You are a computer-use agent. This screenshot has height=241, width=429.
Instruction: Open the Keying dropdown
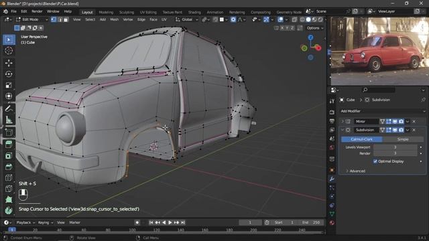pyautogui.click(x=46, y=222)
